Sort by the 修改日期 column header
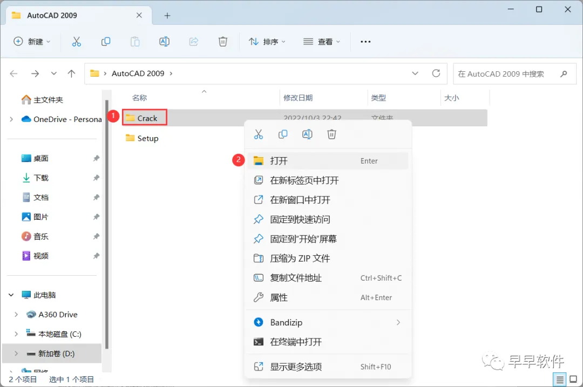Image resolution: width=583 pixels, height=387 pixels. click(298, 98)
